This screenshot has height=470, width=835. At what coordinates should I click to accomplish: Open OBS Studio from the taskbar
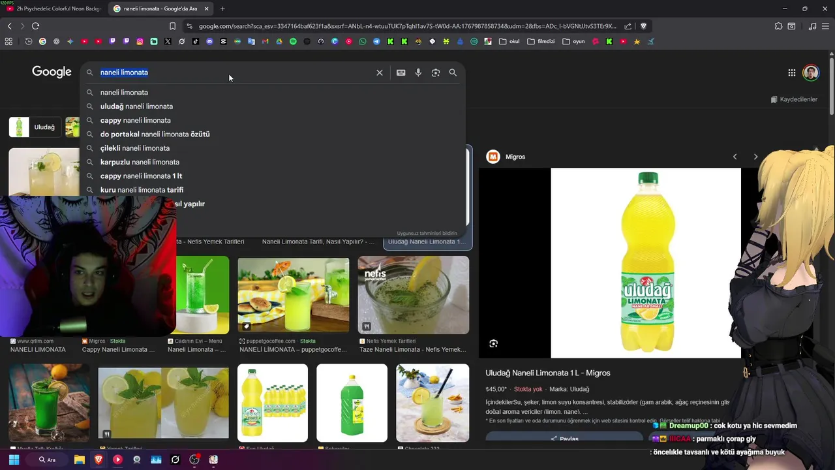(x=194, y=460)
